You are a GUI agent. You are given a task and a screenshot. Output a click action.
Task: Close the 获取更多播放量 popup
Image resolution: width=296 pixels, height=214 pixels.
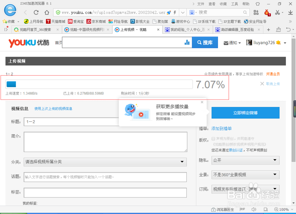(202, 102)
